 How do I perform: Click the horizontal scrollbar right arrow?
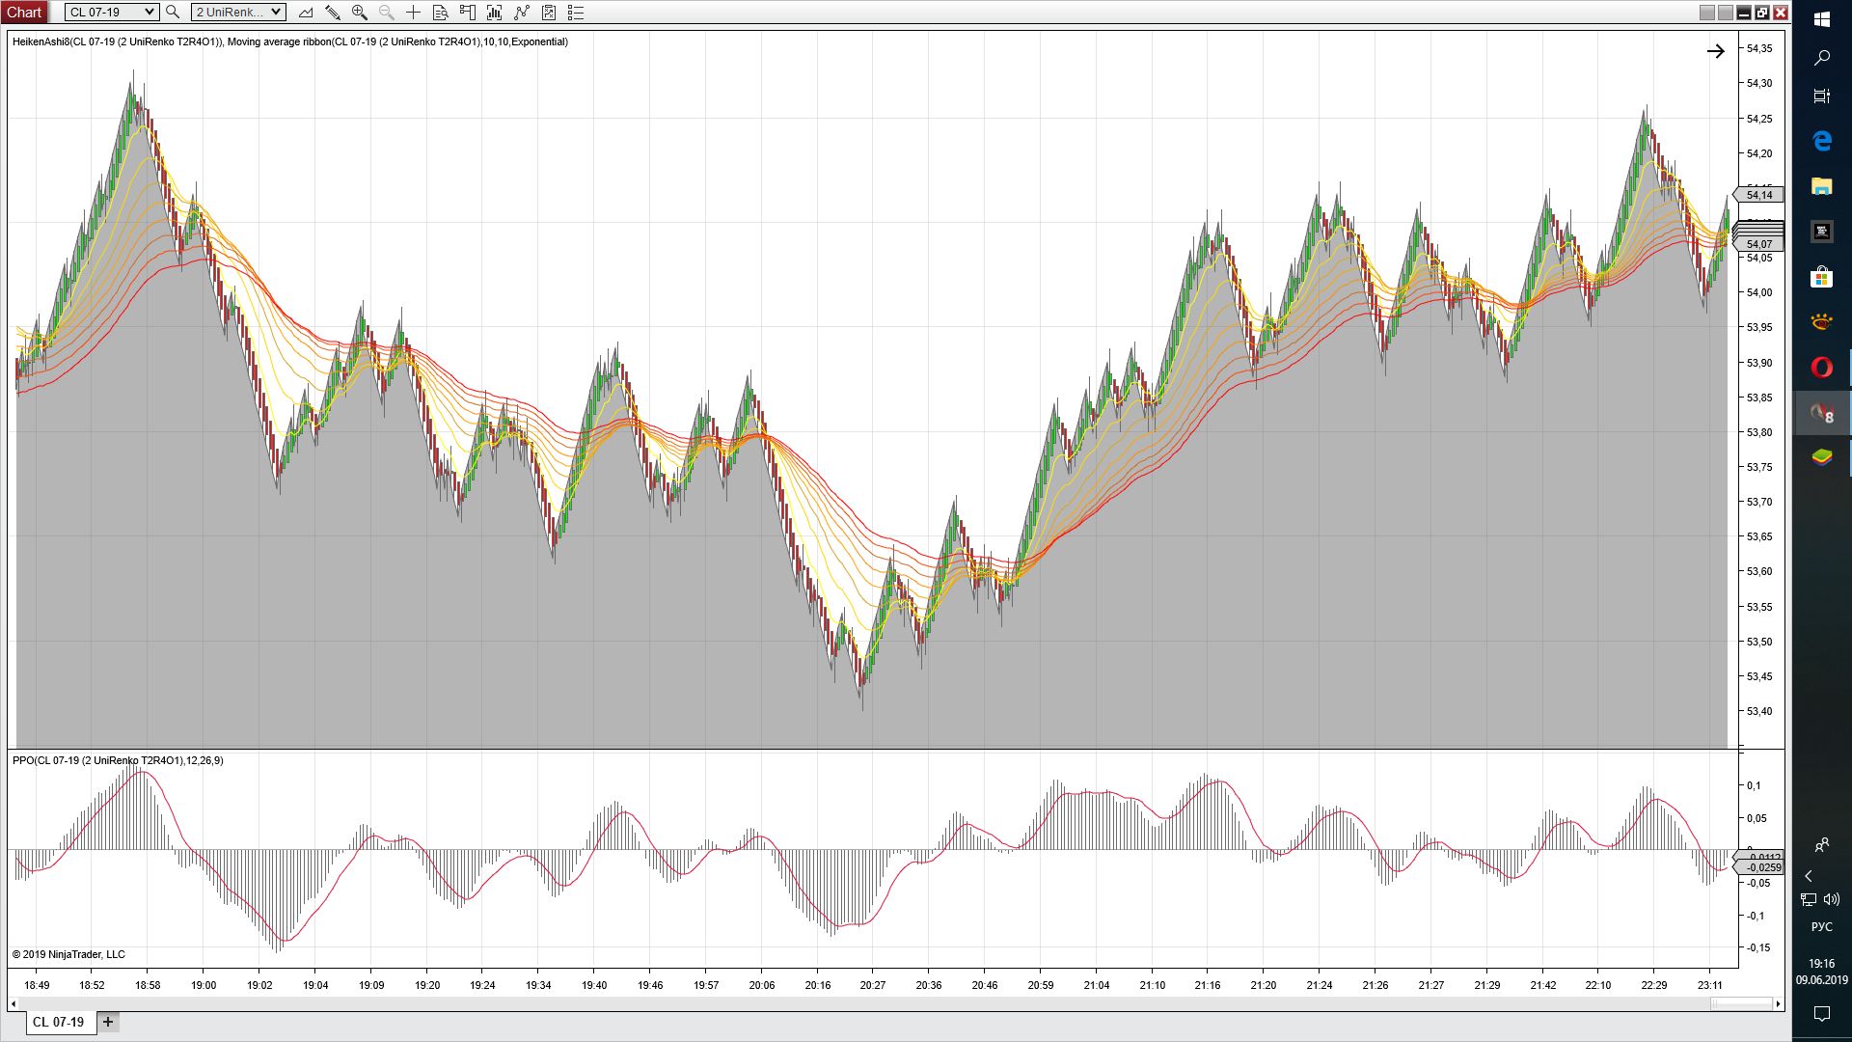coord(1778,1004)
